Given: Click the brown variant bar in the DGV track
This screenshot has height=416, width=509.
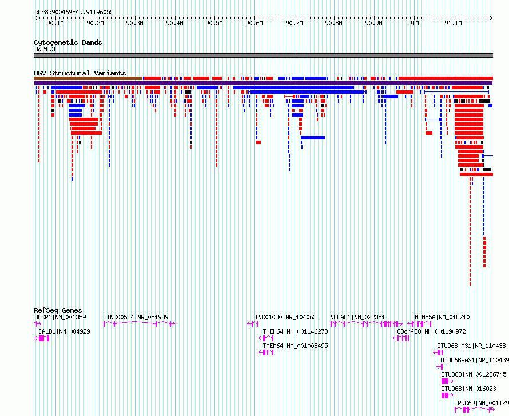Looking at the screenshot, I should (88, 78).
